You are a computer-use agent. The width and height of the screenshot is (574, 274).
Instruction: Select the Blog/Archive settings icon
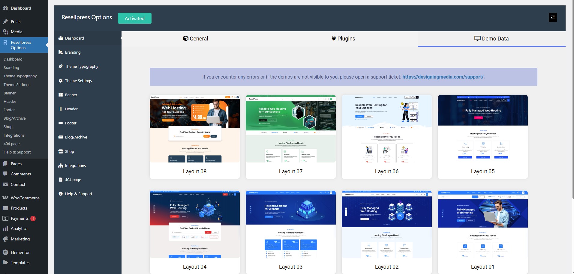click(x=61, y=137)
